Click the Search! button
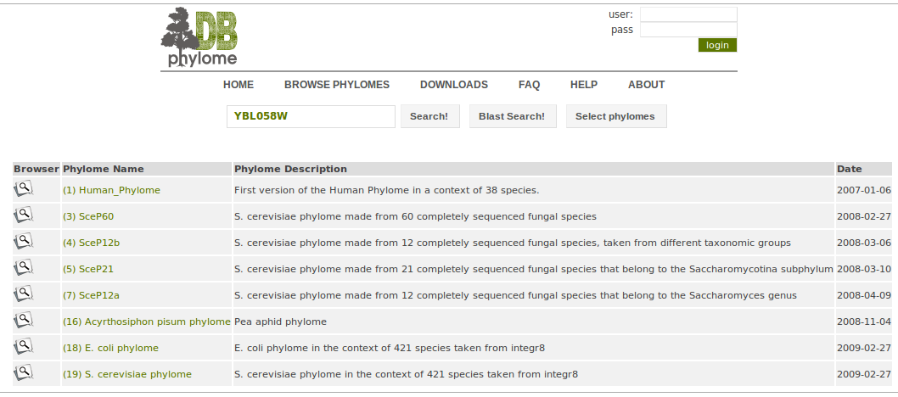The width and height of the screenshot is (898, 397). pos(429,116)
